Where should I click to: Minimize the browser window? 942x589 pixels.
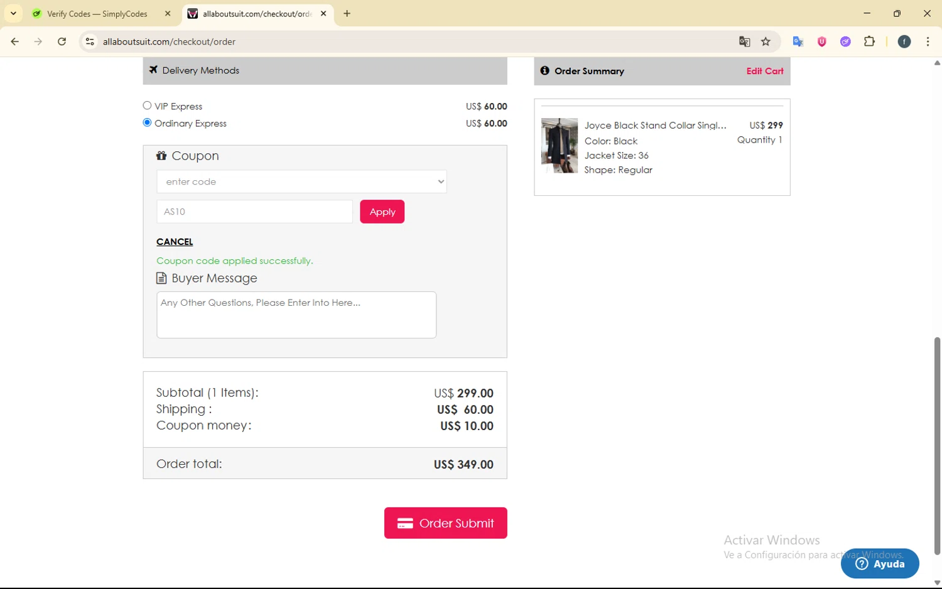pos(867,13)
